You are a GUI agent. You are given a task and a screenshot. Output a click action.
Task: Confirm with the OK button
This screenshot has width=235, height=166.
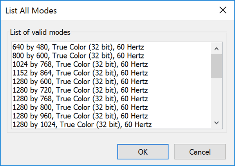tap(143, 152)
